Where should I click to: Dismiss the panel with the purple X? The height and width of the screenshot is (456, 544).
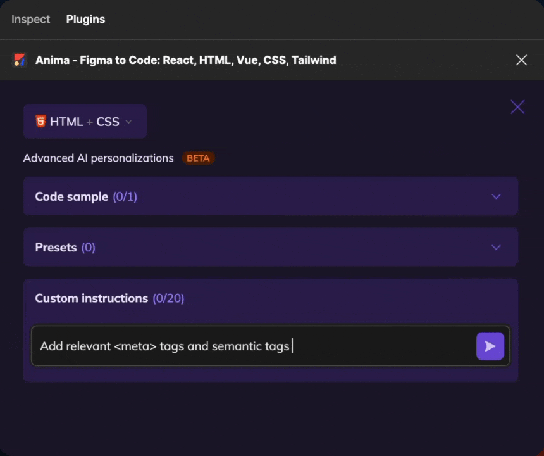517,107
